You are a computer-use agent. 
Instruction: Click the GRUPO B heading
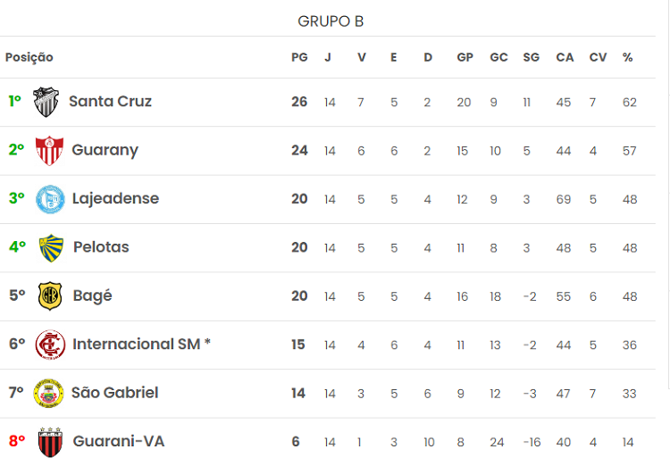331,21
